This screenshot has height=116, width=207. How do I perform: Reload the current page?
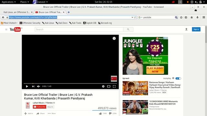click(135, 17)
